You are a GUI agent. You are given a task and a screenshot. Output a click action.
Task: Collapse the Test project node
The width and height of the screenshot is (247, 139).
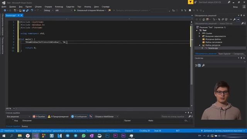click(x=196, y=31)
